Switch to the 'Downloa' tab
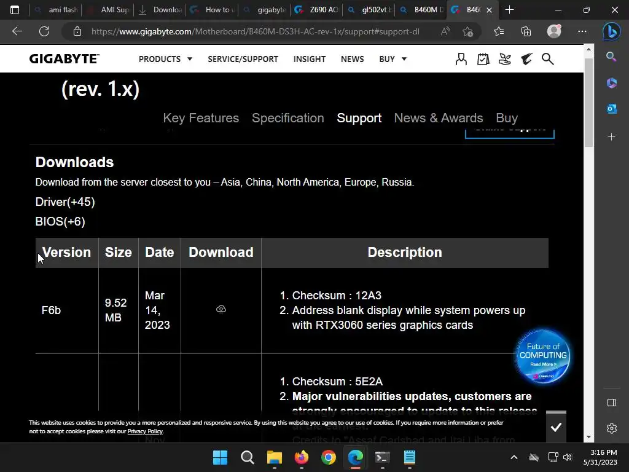The height and width of the screenshot is (472, 629). (160, 10)
